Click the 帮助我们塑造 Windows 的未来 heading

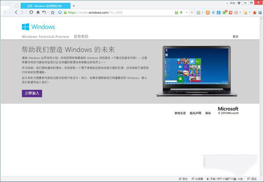click(x=68, y=50)
